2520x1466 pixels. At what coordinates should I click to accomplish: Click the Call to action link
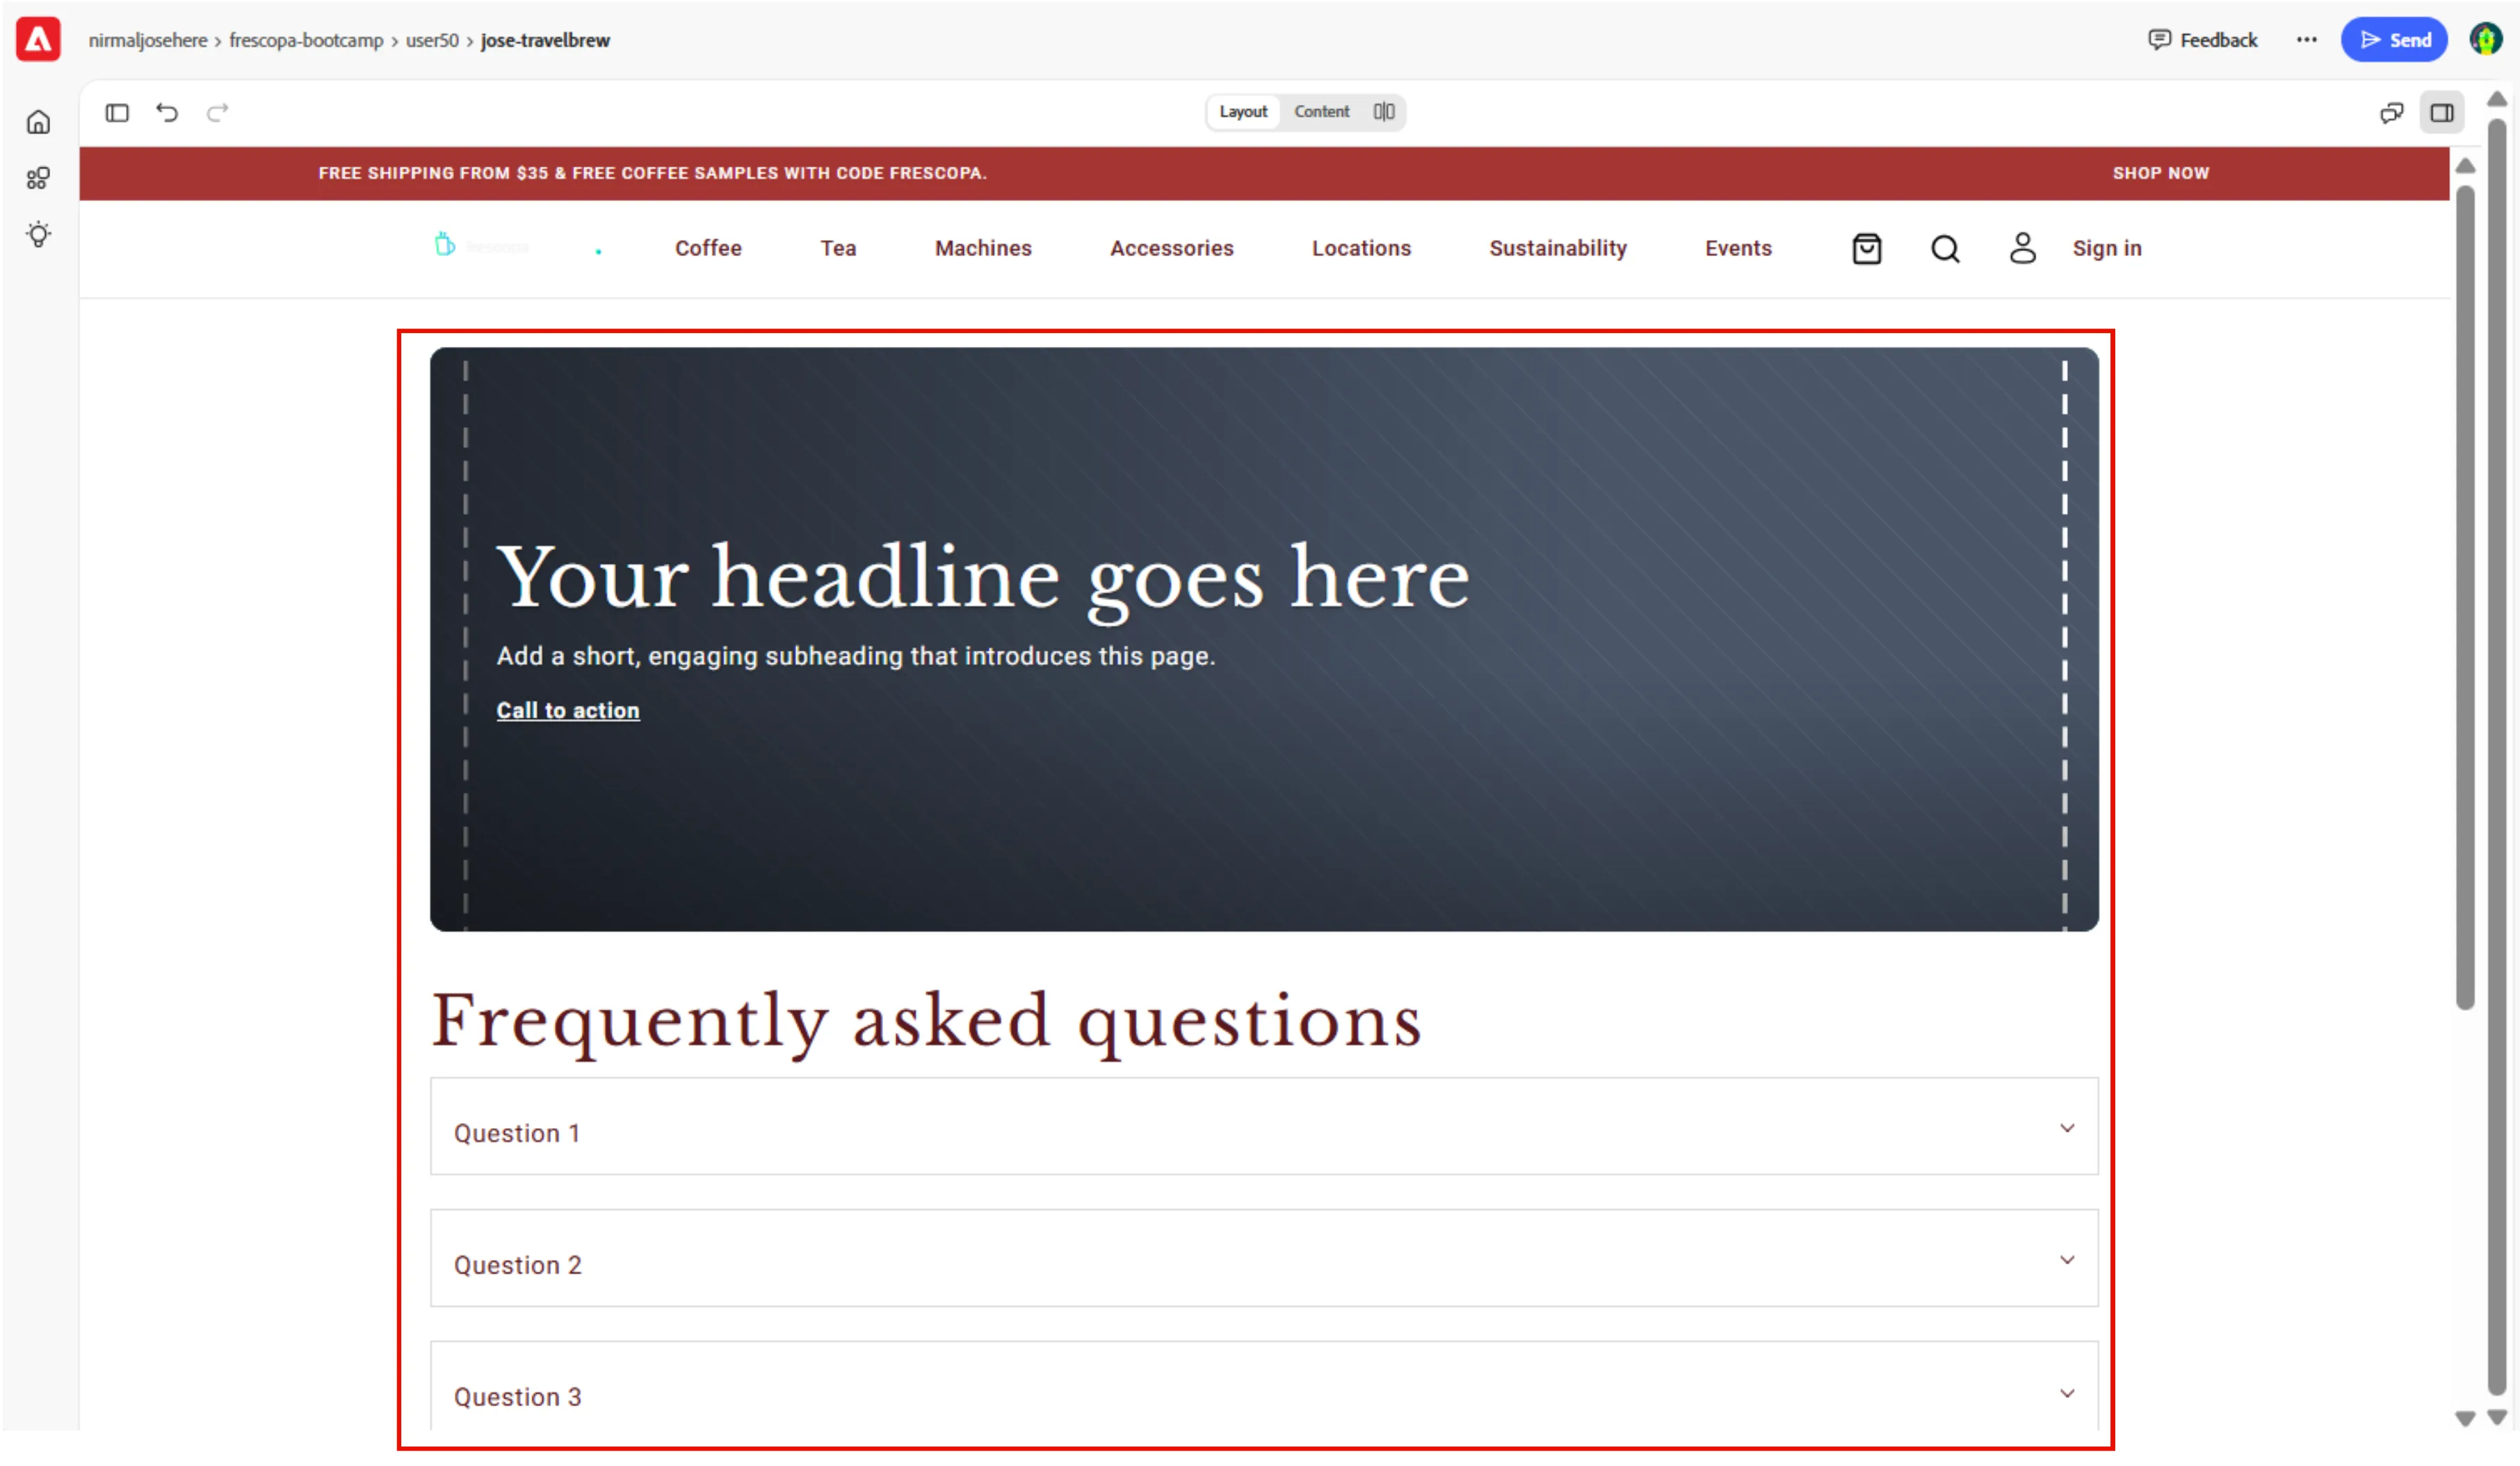(x=568, y=711)
